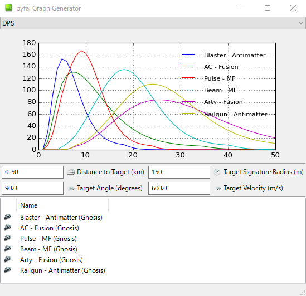Click the Target Velocity arrows icon
Image resolution: width=306 pixels, height=296 pixels.
coord(218,189)
